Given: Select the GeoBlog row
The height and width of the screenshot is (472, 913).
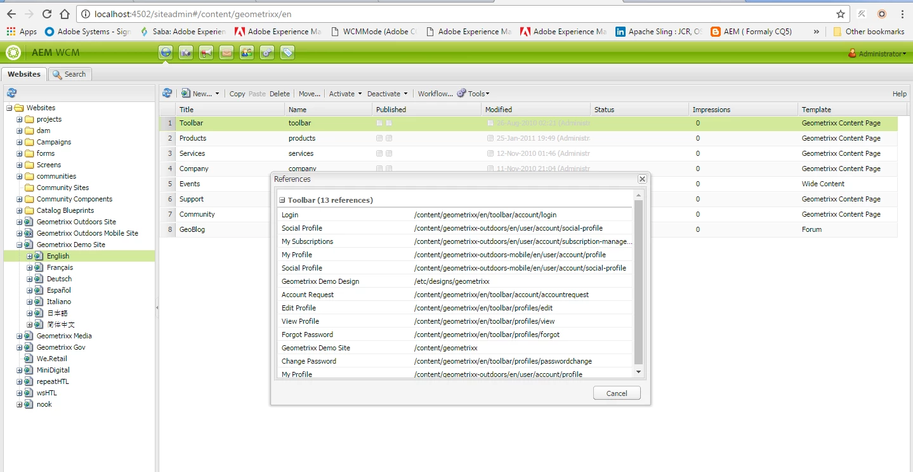Looking at the screenshot, I should (529, 229).
